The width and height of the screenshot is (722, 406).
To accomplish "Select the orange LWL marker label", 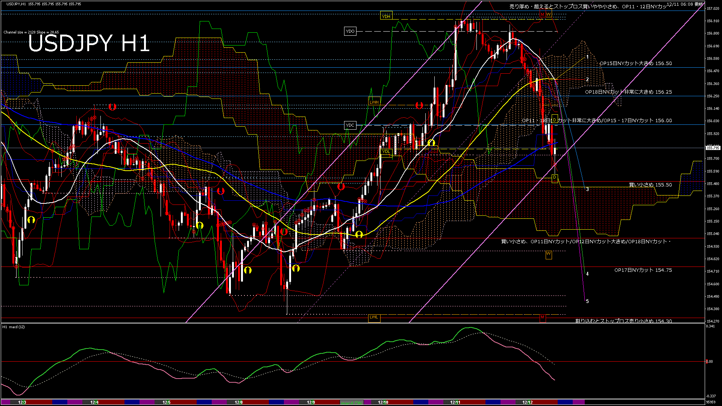I will click(x=374, y=317).
